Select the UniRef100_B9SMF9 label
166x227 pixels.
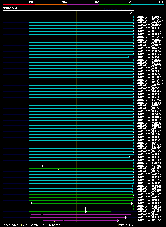(x=149, y=71)
